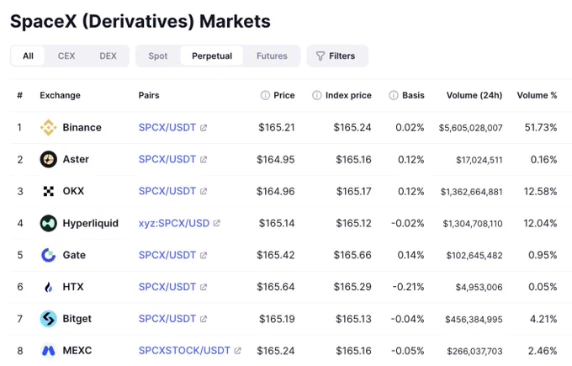Sort by Volume (24h) column header
The height and width of the screenshot is (366, 572).
[474, 95]
